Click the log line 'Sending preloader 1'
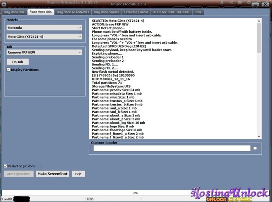272x202 pixels. click(x=108, y=57)
